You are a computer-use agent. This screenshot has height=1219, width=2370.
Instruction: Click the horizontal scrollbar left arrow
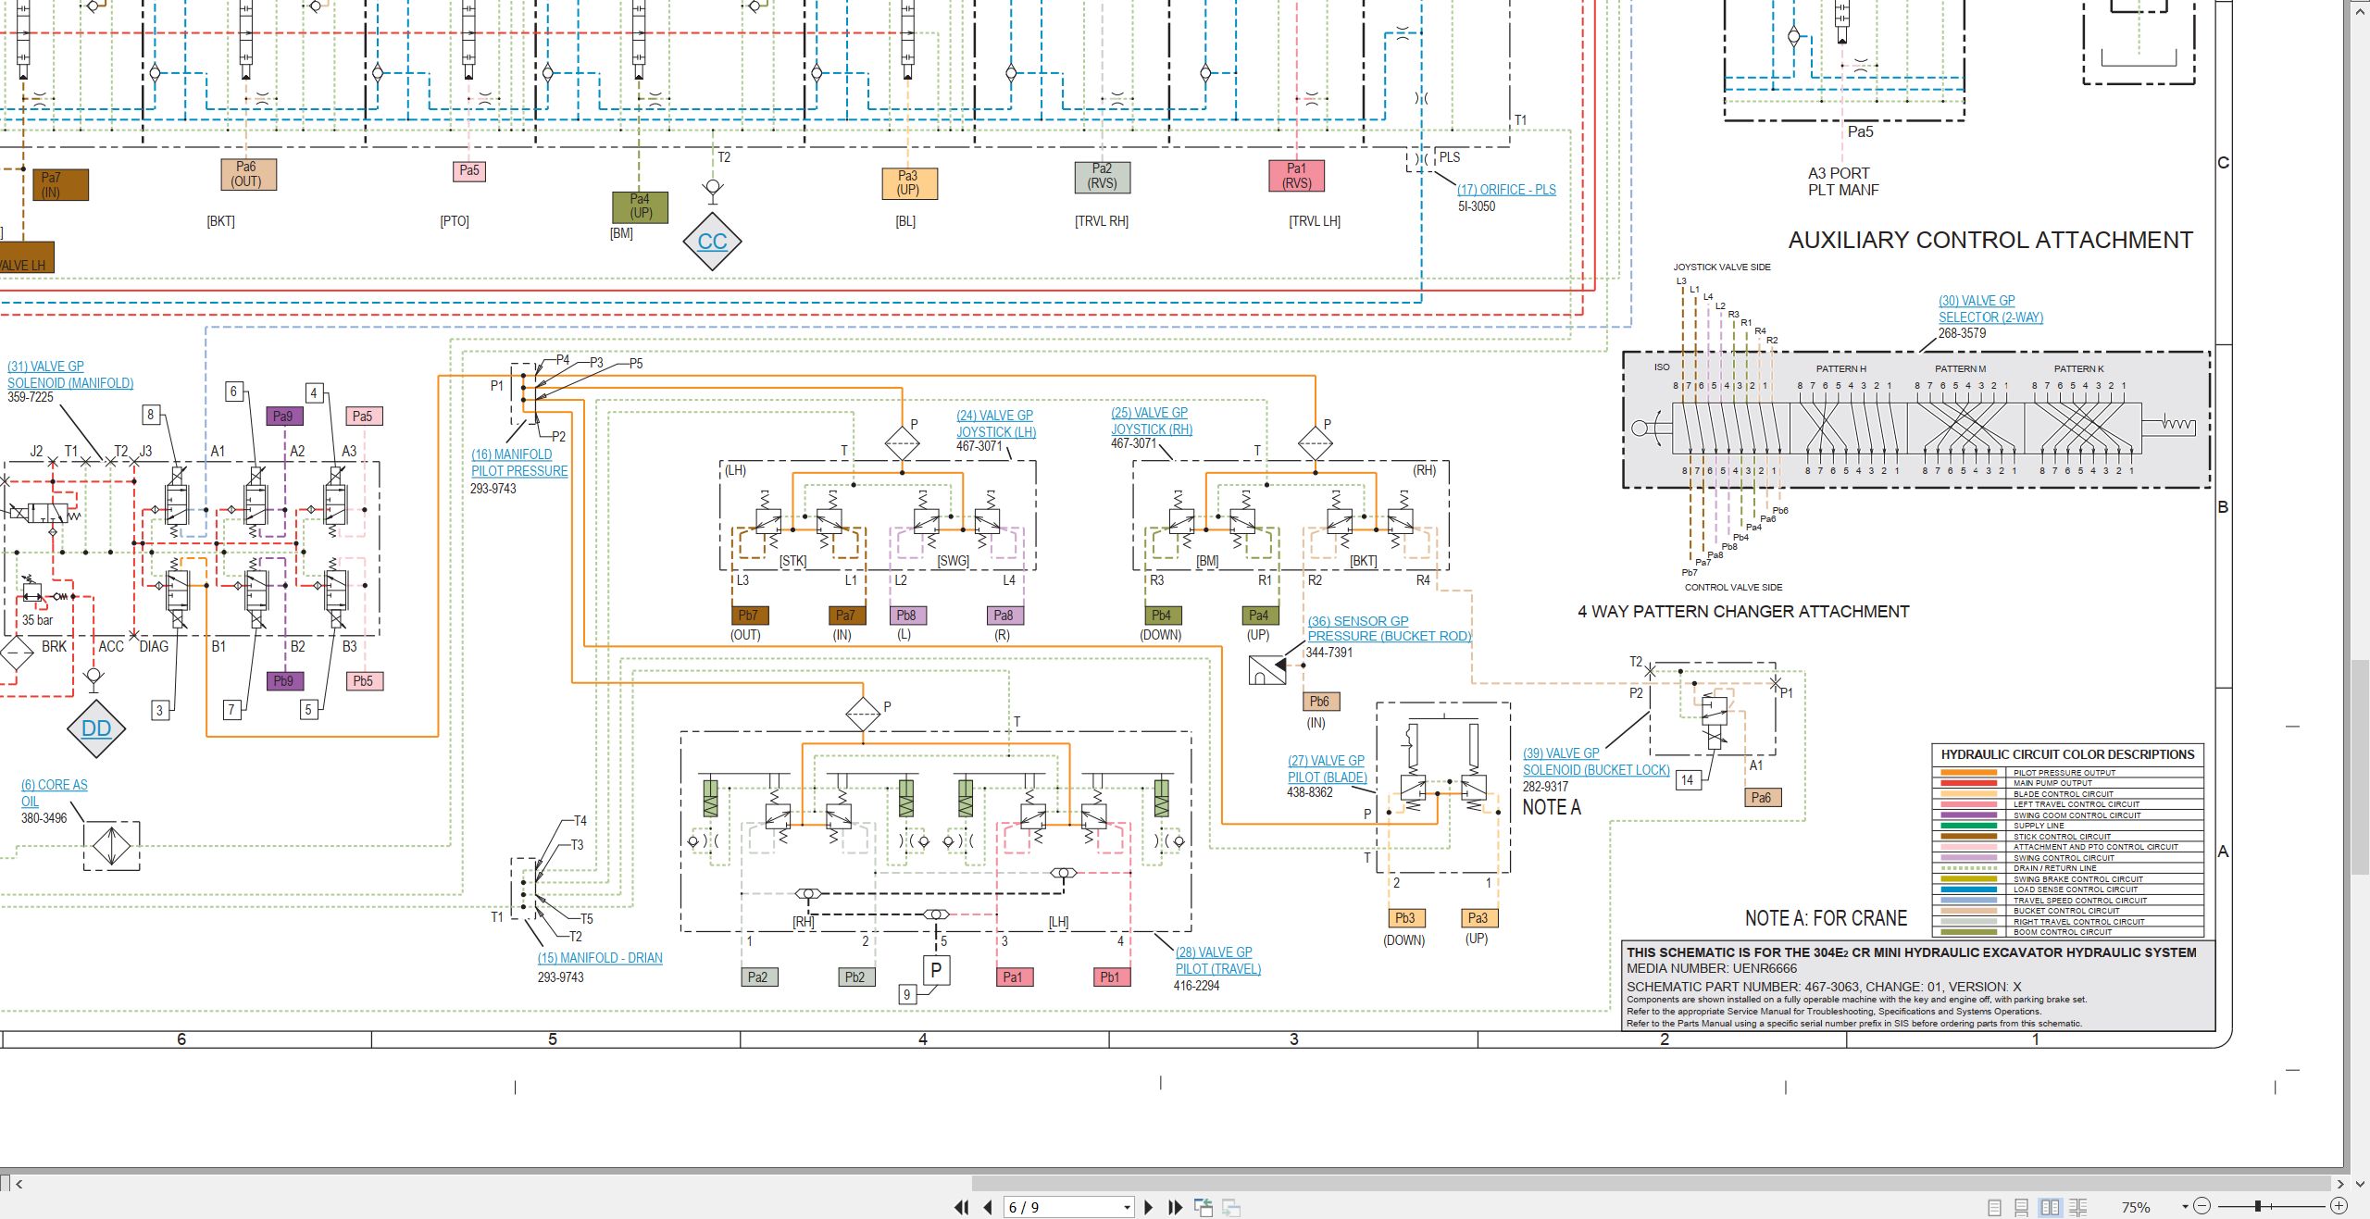[x=19, y=1184]
